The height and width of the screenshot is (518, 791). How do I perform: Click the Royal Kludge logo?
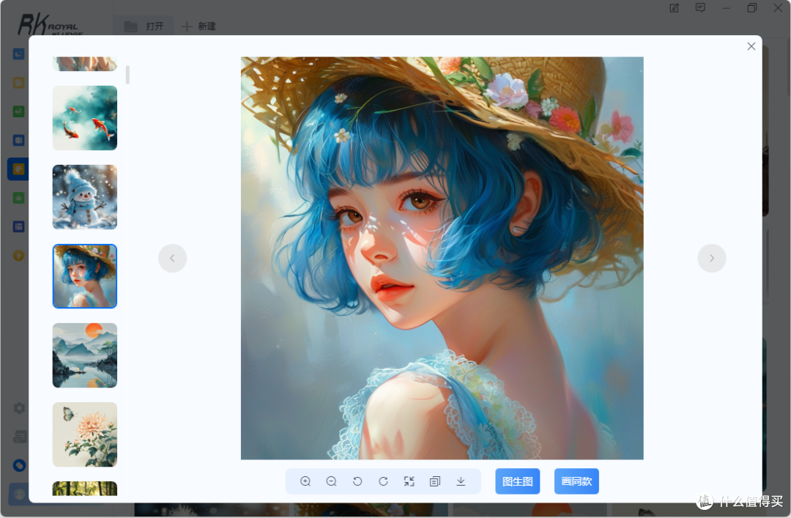(50, 25)
